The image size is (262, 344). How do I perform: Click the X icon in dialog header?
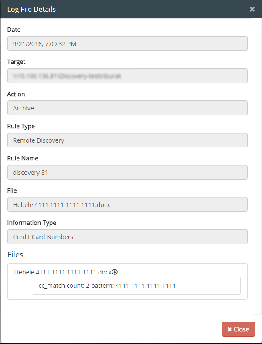[252, 9]
